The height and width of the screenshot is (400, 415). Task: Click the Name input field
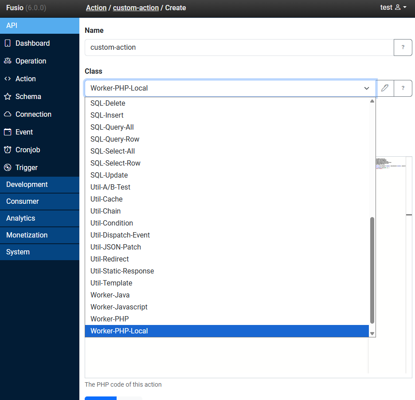point(239,47)
